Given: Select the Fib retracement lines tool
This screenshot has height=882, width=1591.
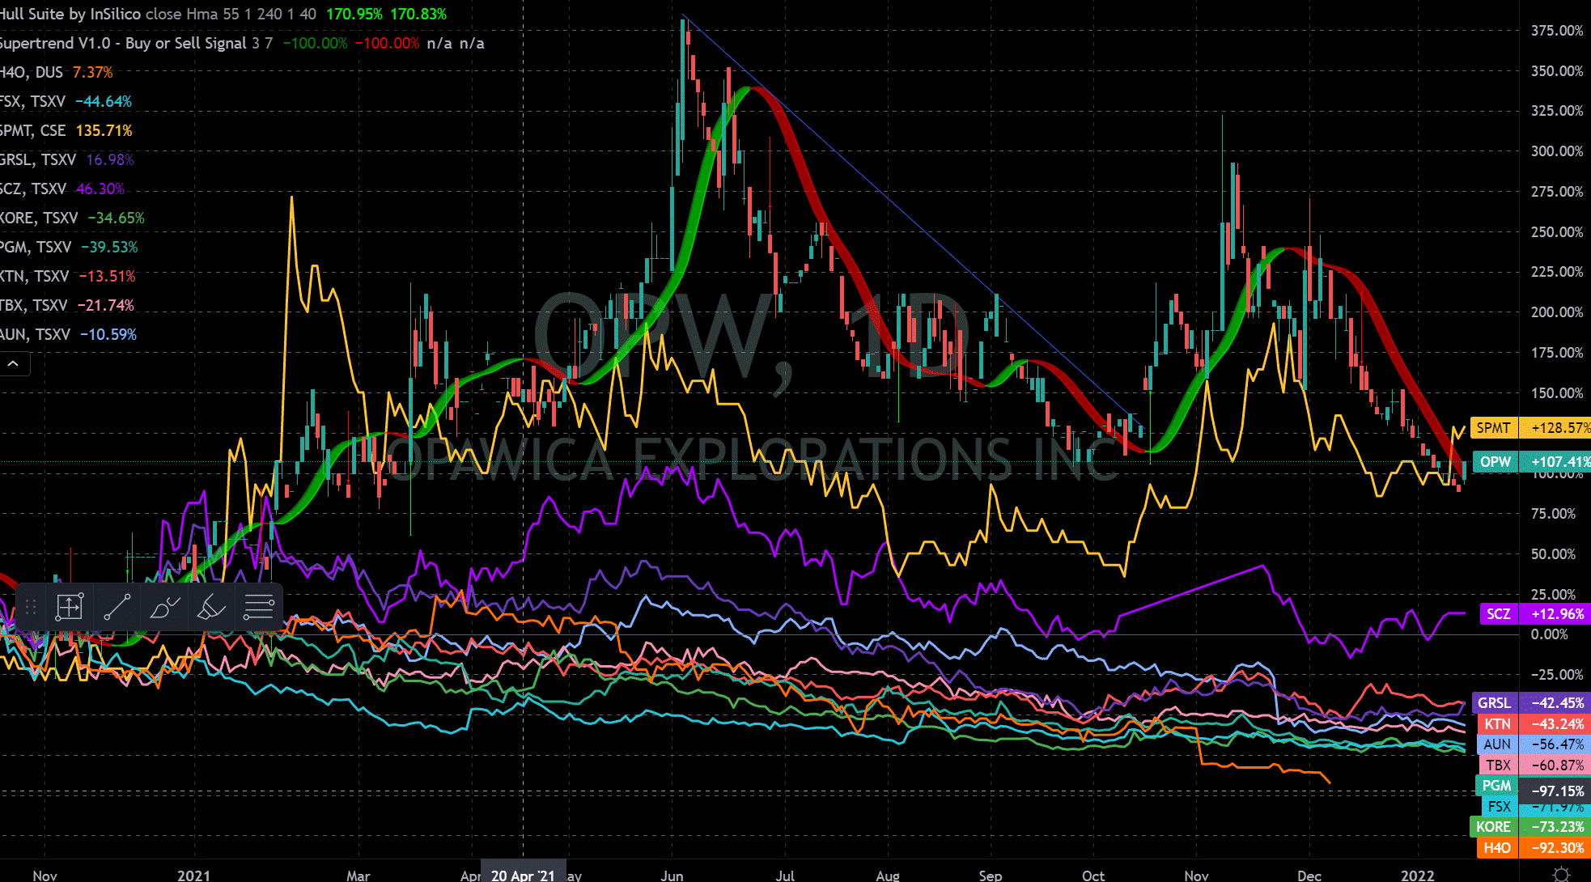Looking at the screenshot, I should tap(259, 606).
